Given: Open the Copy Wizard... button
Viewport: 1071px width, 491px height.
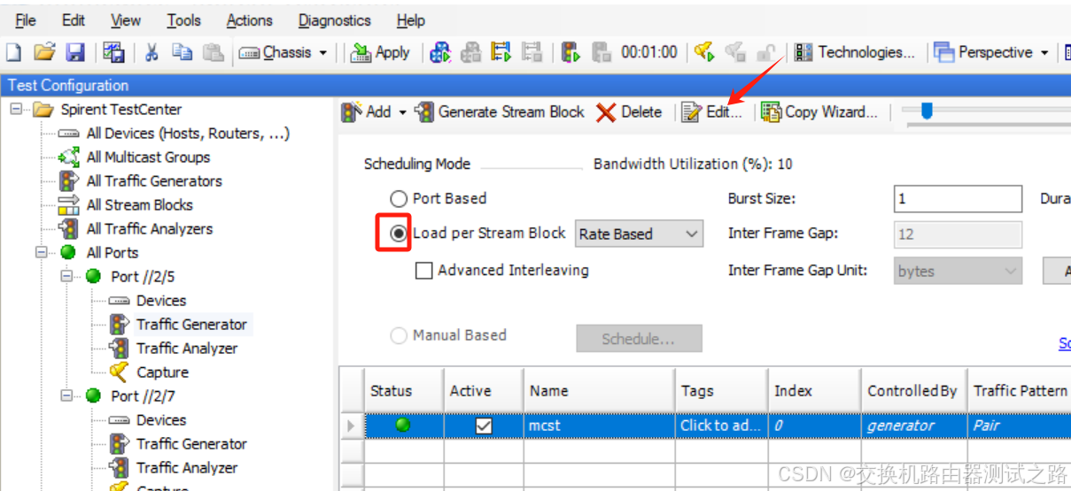Looking at the screenshot, I should (x=819, y=111).
